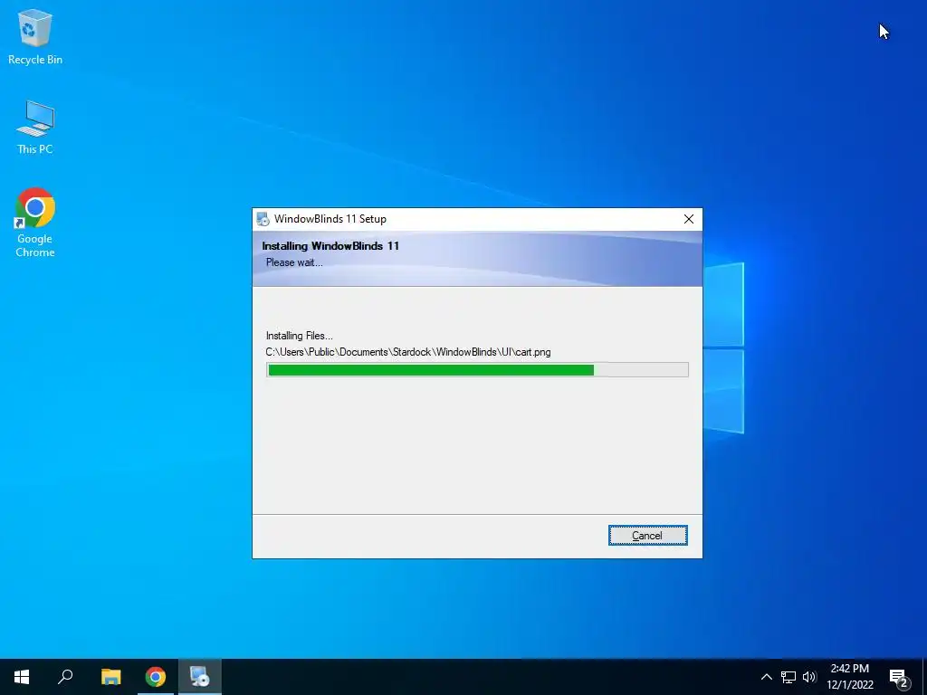The width and height of the screenshot is (927, 695).
Task: Click the 'WindowBlinds 11 Setup' title text
Action: (x=330, y=219)
